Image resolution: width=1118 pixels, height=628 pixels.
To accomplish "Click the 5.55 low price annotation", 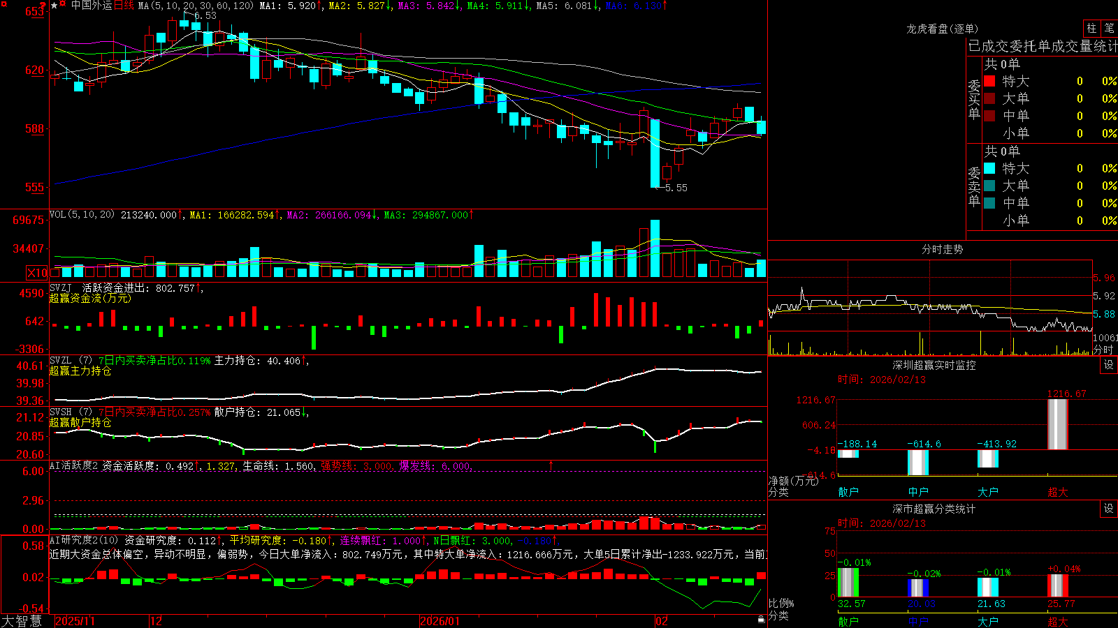I will pyautogui.click(x=676, y=188).
